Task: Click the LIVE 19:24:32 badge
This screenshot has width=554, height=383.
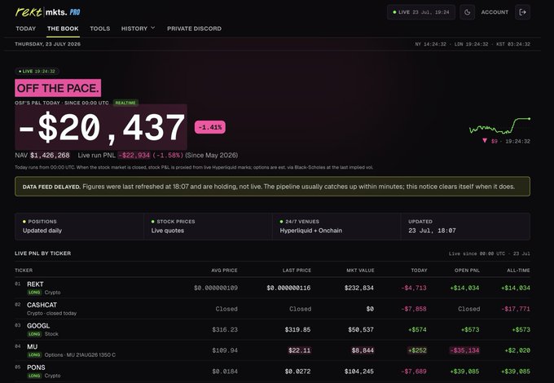Action: click(37, 72)
